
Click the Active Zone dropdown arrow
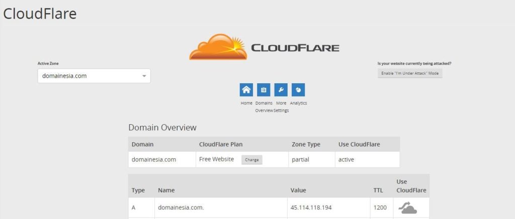(144, 76)
